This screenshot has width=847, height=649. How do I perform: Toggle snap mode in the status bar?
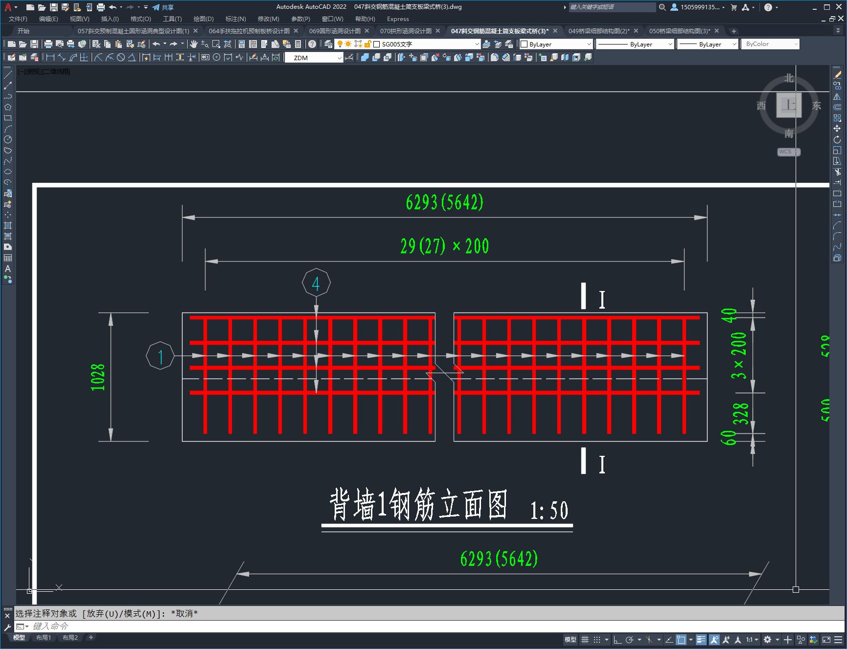click(597, 640)
